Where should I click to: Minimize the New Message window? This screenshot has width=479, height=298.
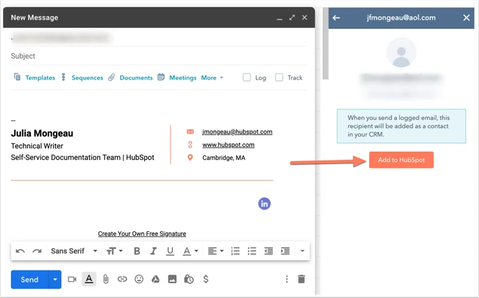[x=280, y=18]
